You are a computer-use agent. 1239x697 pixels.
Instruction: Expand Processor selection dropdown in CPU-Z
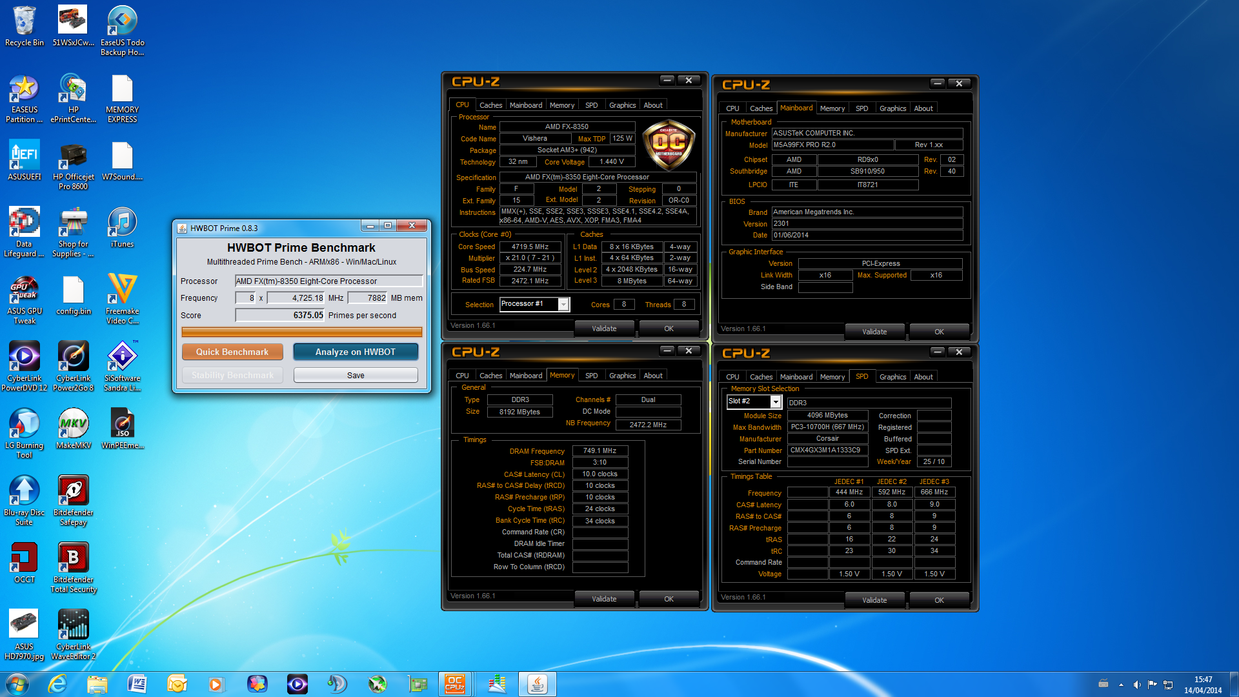click(563, 304)
